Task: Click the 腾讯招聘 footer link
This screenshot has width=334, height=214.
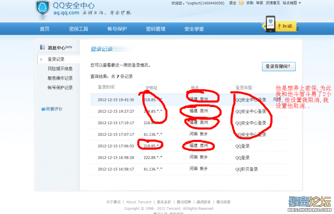Action: click(184, 202)
